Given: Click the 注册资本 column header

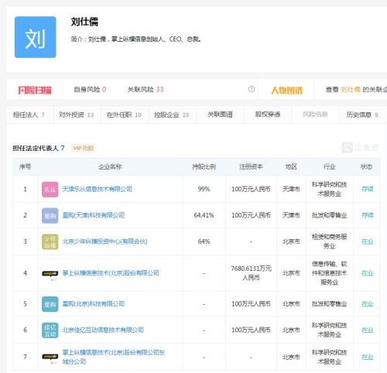Looking at the screenshot, I should click(x=251, y=166).
